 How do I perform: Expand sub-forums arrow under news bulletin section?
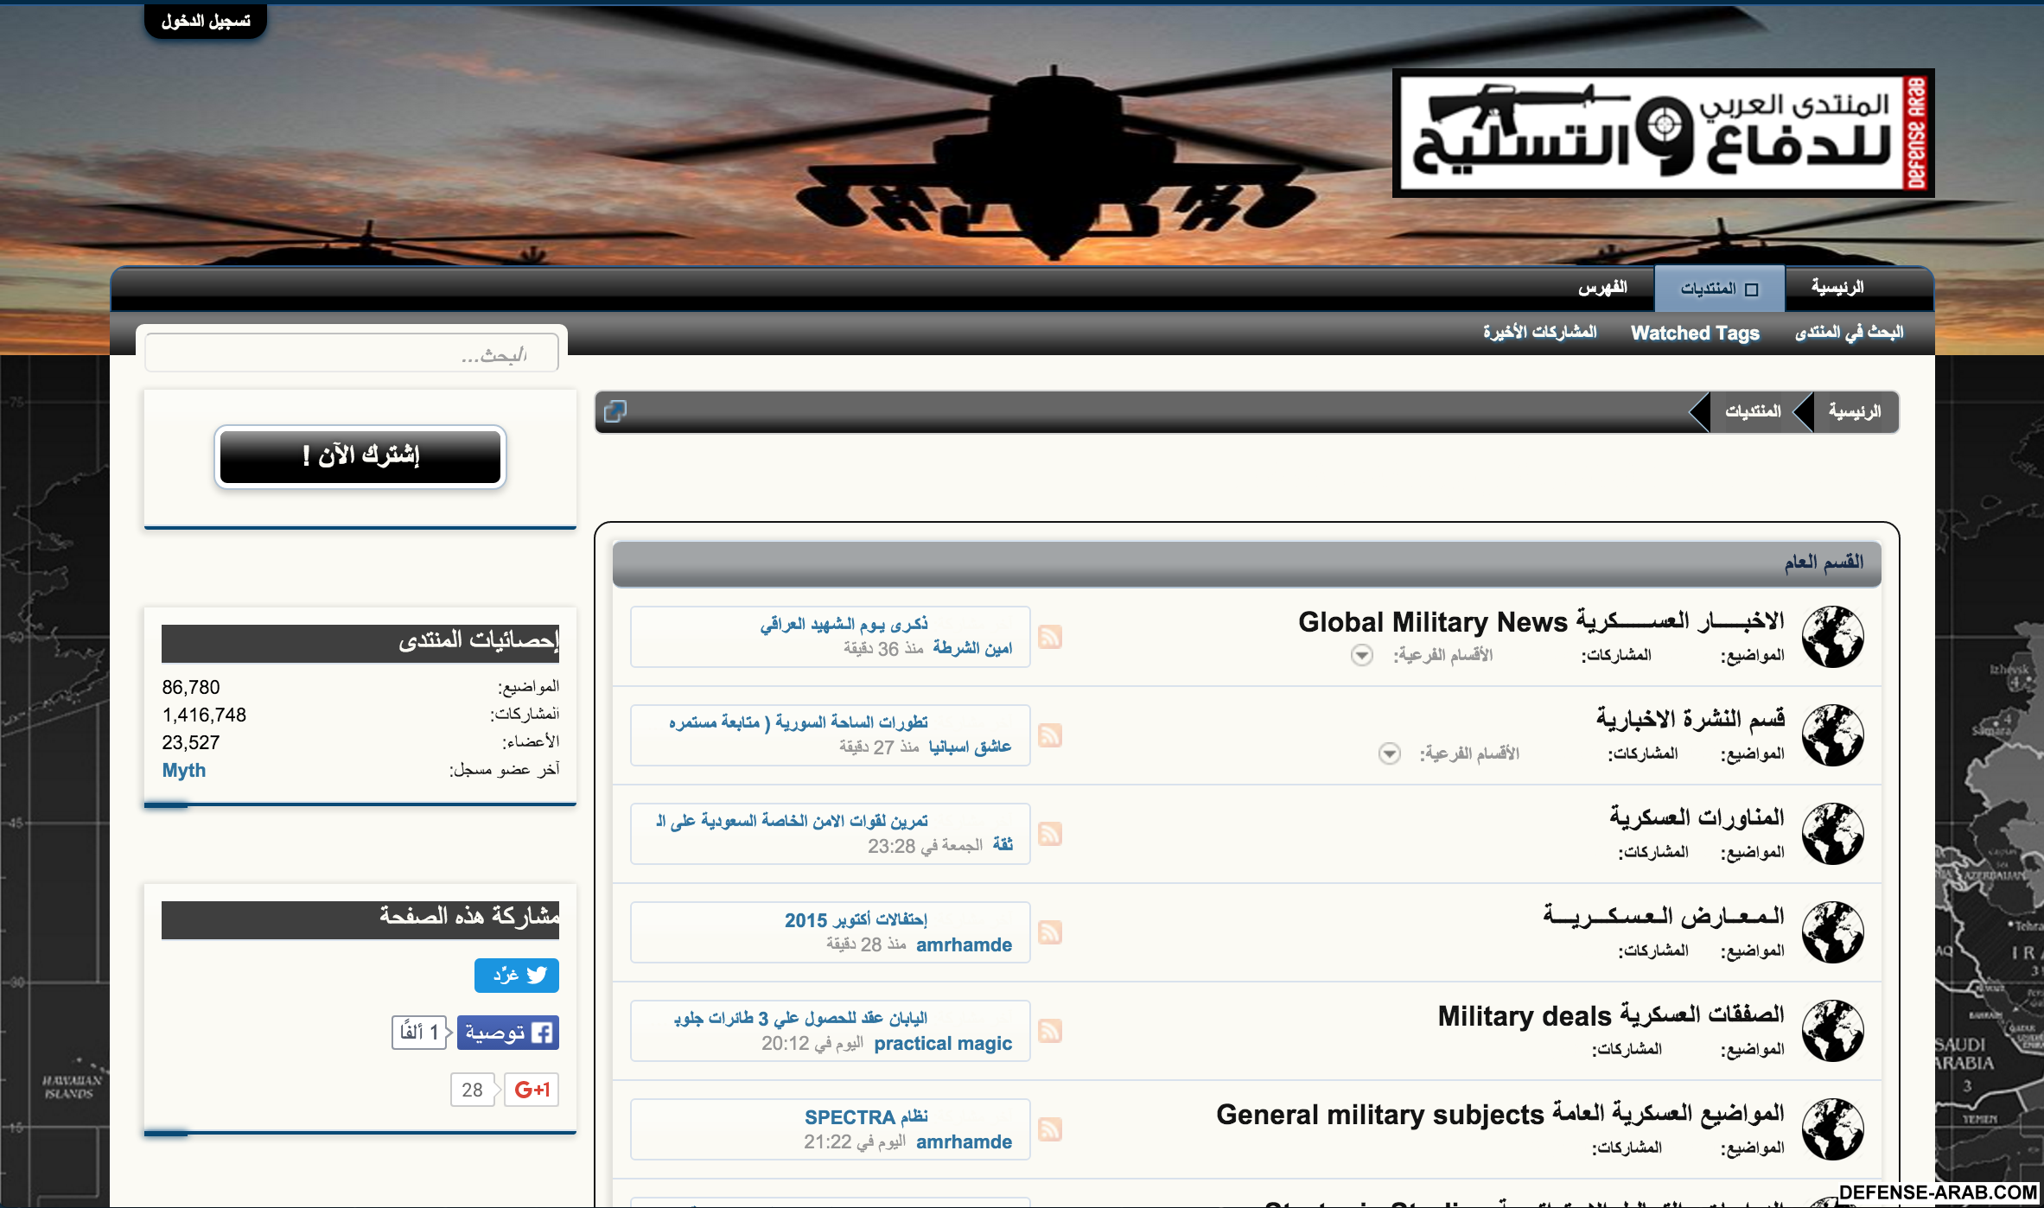(x=1389, y=753)
